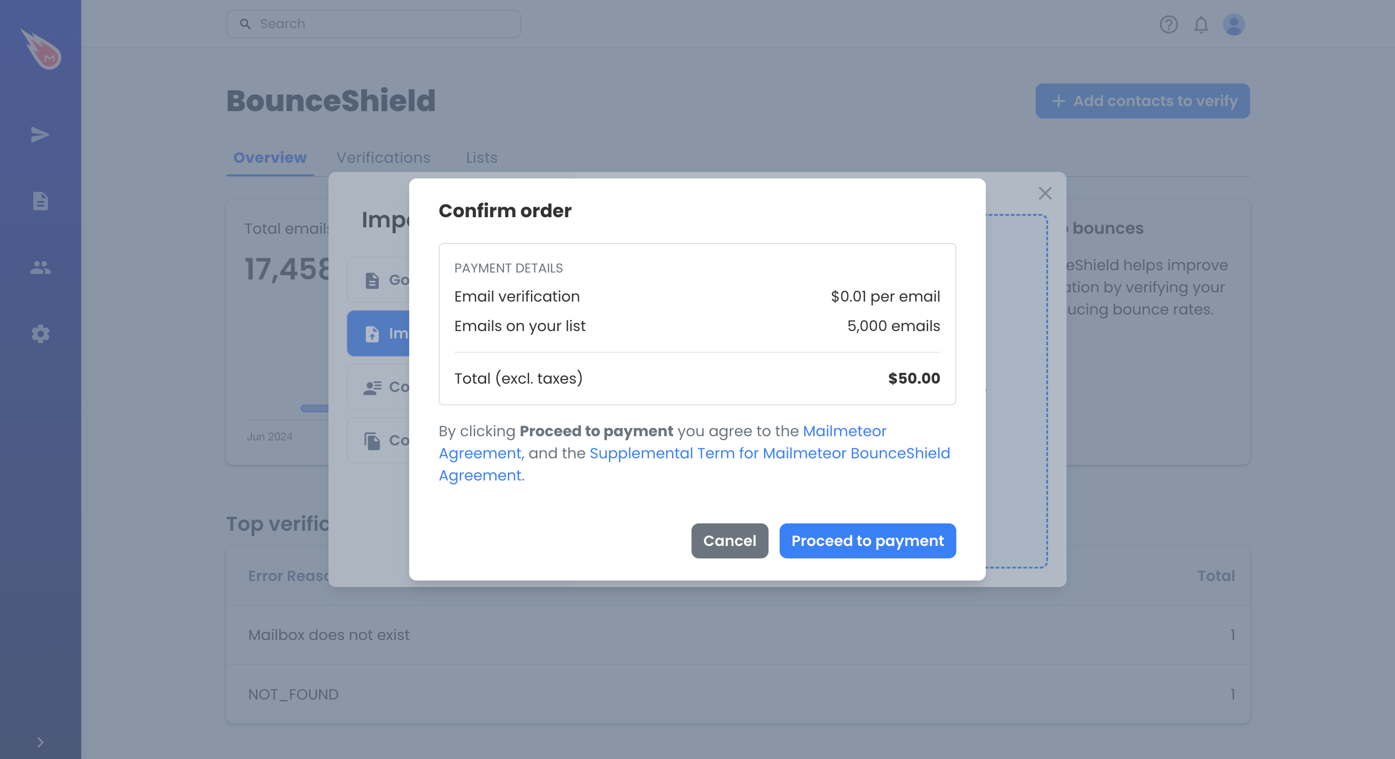Select the Google Sheets import document icon
Image resolution: width=1395 pixels, height=759 pixels.
coord(372,280)
